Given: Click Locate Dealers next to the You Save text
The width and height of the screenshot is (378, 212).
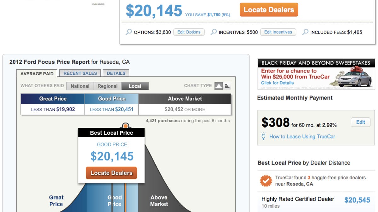Looking at the screenshot, I should (269, 10).
